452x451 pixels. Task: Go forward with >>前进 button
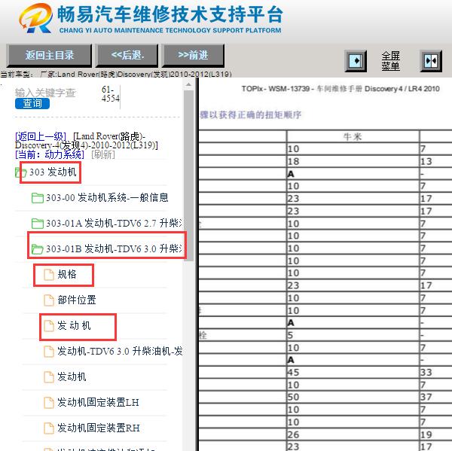tap(193, 55)
